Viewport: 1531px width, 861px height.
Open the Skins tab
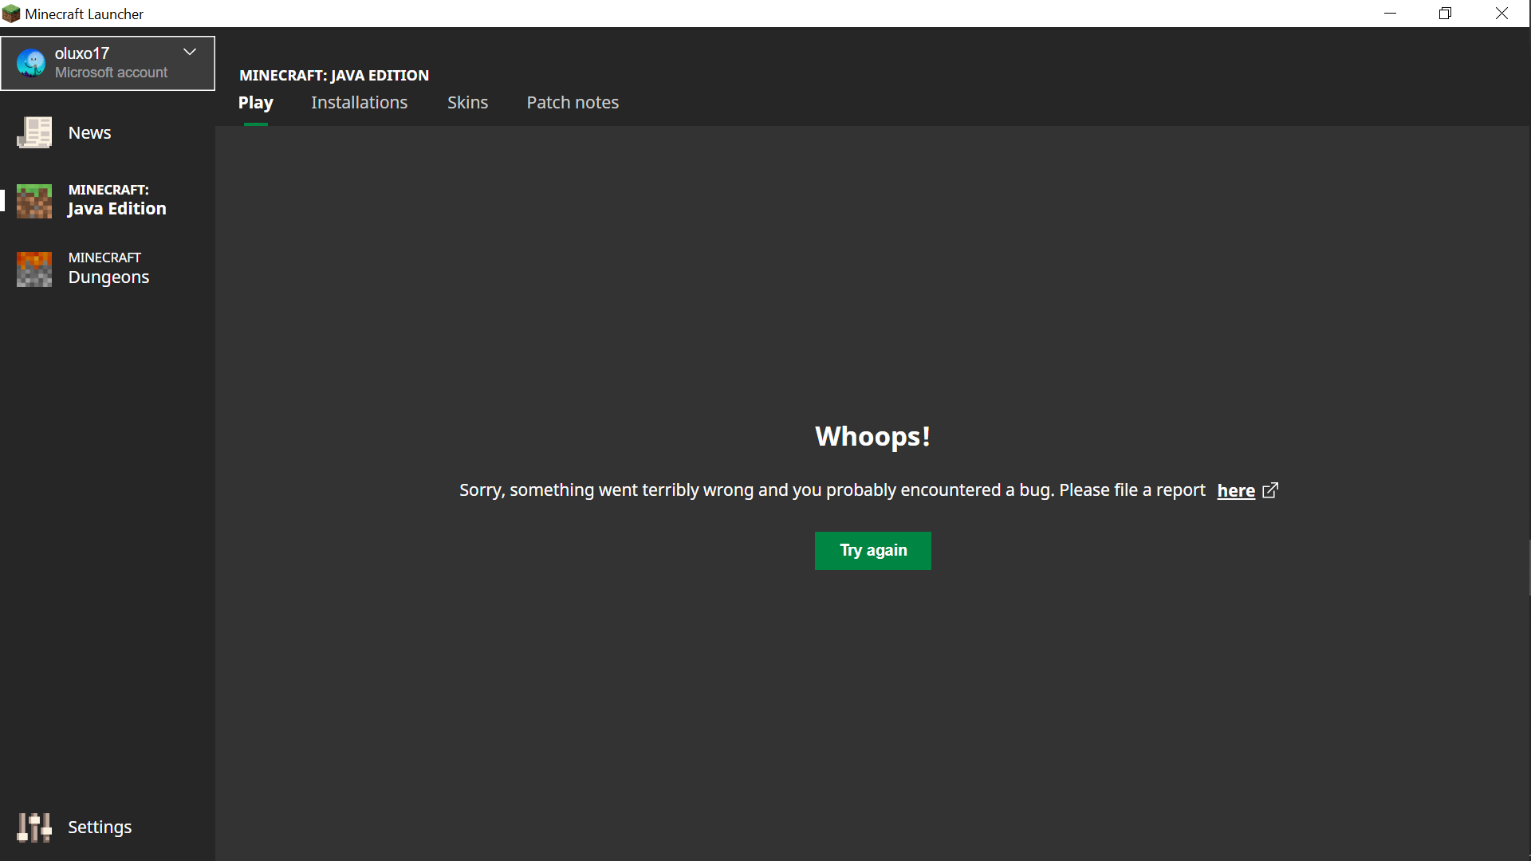tap(467, 103)
